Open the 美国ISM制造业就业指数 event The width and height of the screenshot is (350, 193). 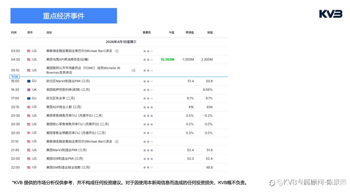tap(68, 167)
